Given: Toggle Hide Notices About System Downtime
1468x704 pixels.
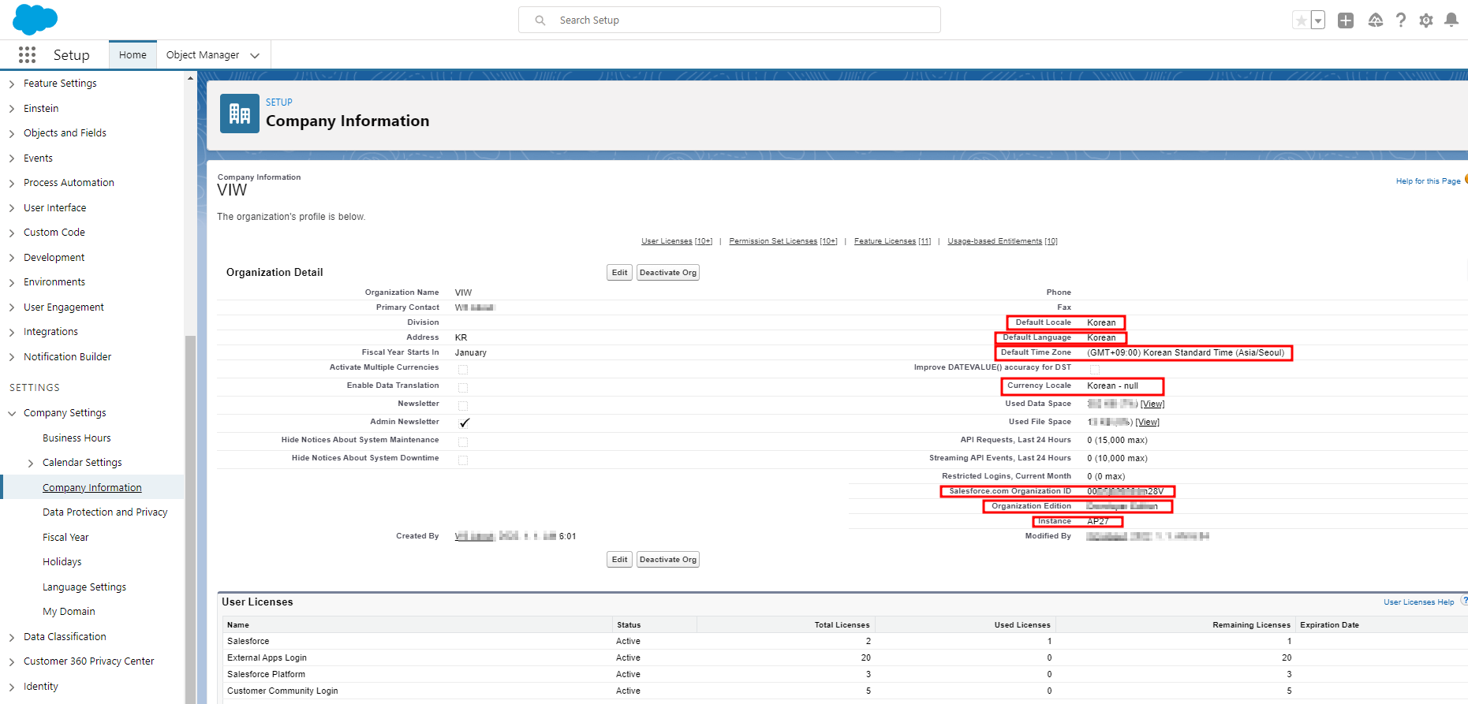Looking at the screenshot, I should (x=463, y=460).
